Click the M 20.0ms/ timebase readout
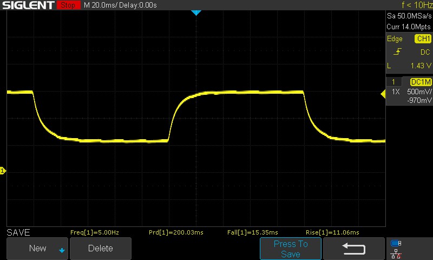433x260 pixels. click(100, 5)
